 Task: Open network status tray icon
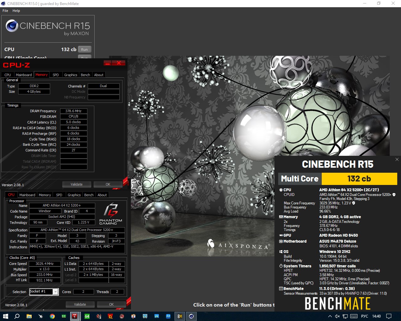pyautogui.click(x=345, y=316)
